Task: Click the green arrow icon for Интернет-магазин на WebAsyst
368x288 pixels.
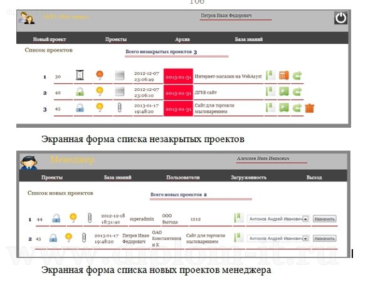Action: (297, 76)
